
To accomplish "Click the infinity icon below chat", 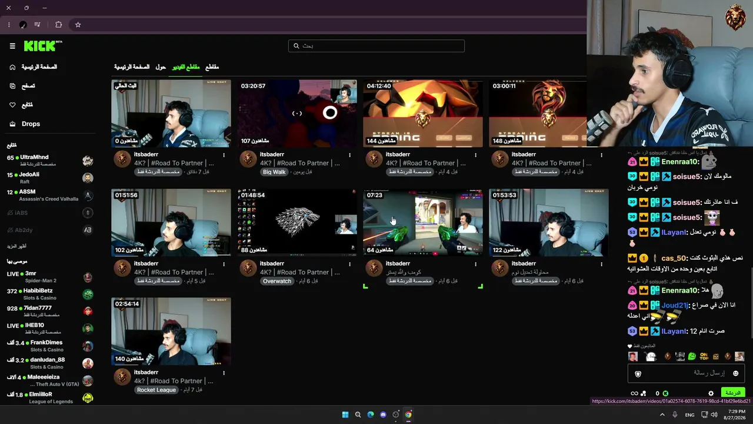I will click(x=634, y=393).
